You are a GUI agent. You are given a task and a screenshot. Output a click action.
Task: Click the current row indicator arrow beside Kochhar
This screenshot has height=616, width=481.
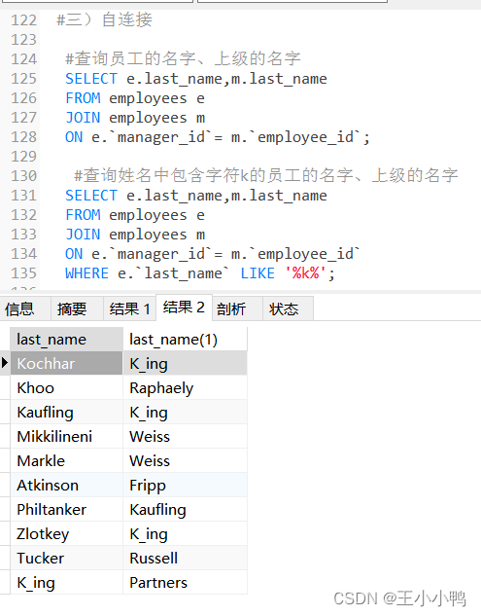(5, 363)
